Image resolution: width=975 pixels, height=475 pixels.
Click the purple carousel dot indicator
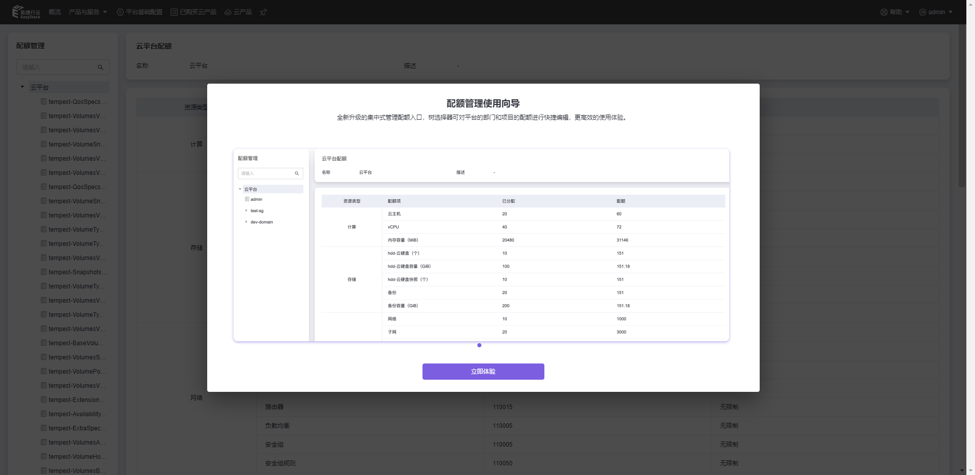click(479, 345)
